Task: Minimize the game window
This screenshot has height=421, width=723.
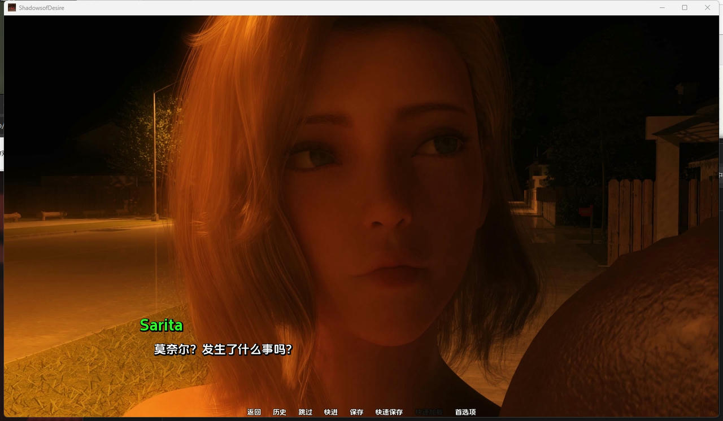Action: pyautogui.click(x=662, y=7)
